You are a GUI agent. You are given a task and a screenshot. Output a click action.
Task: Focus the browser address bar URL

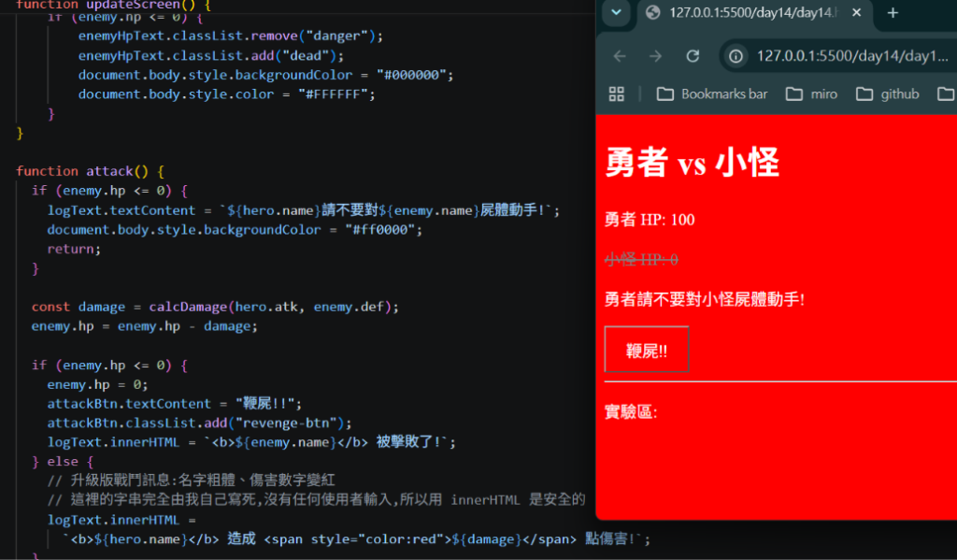[852, 56]
